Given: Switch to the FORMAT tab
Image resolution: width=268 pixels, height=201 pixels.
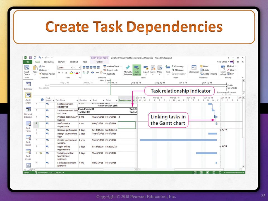Looking at the screenshot, I should [99, 62].
